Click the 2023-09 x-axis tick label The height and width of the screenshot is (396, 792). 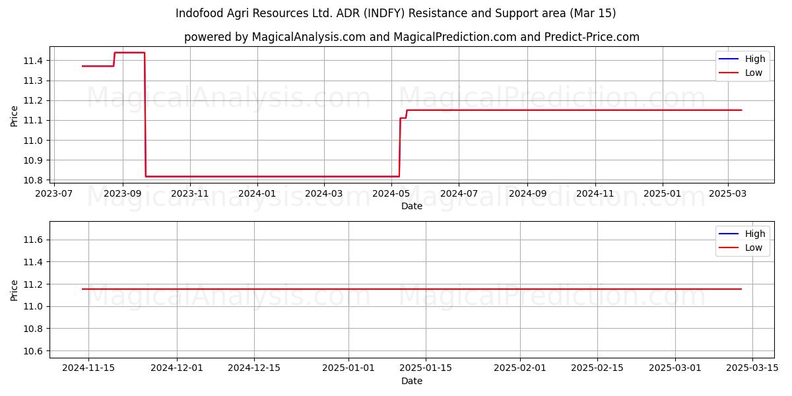click(123, 194)
